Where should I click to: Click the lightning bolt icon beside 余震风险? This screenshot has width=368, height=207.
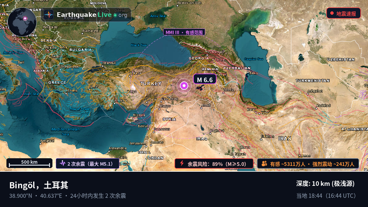pos(182,163)
